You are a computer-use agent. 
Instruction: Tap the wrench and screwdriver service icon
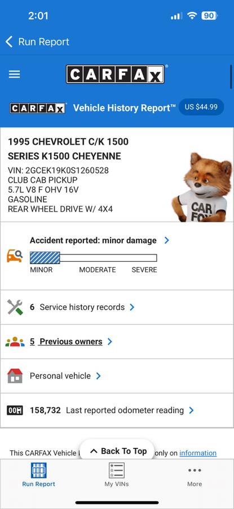click(15, 307)
